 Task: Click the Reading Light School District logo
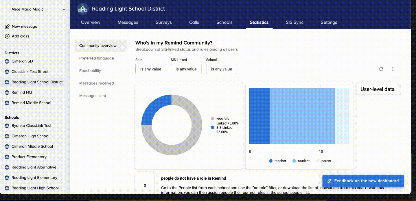pos(83,9)
